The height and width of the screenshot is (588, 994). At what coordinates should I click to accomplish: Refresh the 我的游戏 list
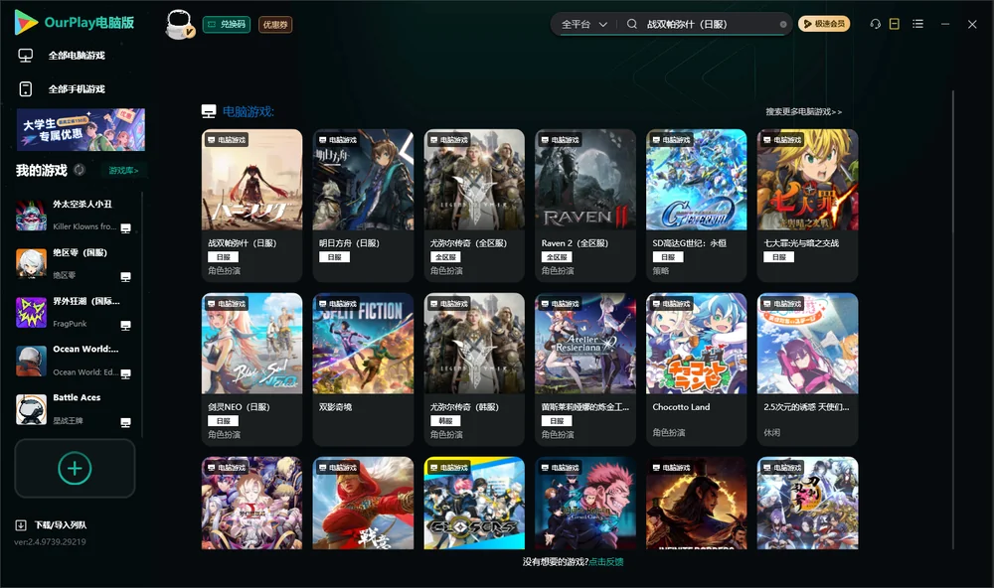[x=80, y=170]
